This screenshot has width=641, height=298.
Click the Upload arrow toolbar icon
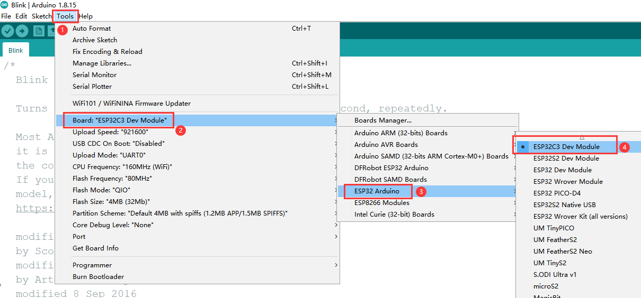(22, 31)
